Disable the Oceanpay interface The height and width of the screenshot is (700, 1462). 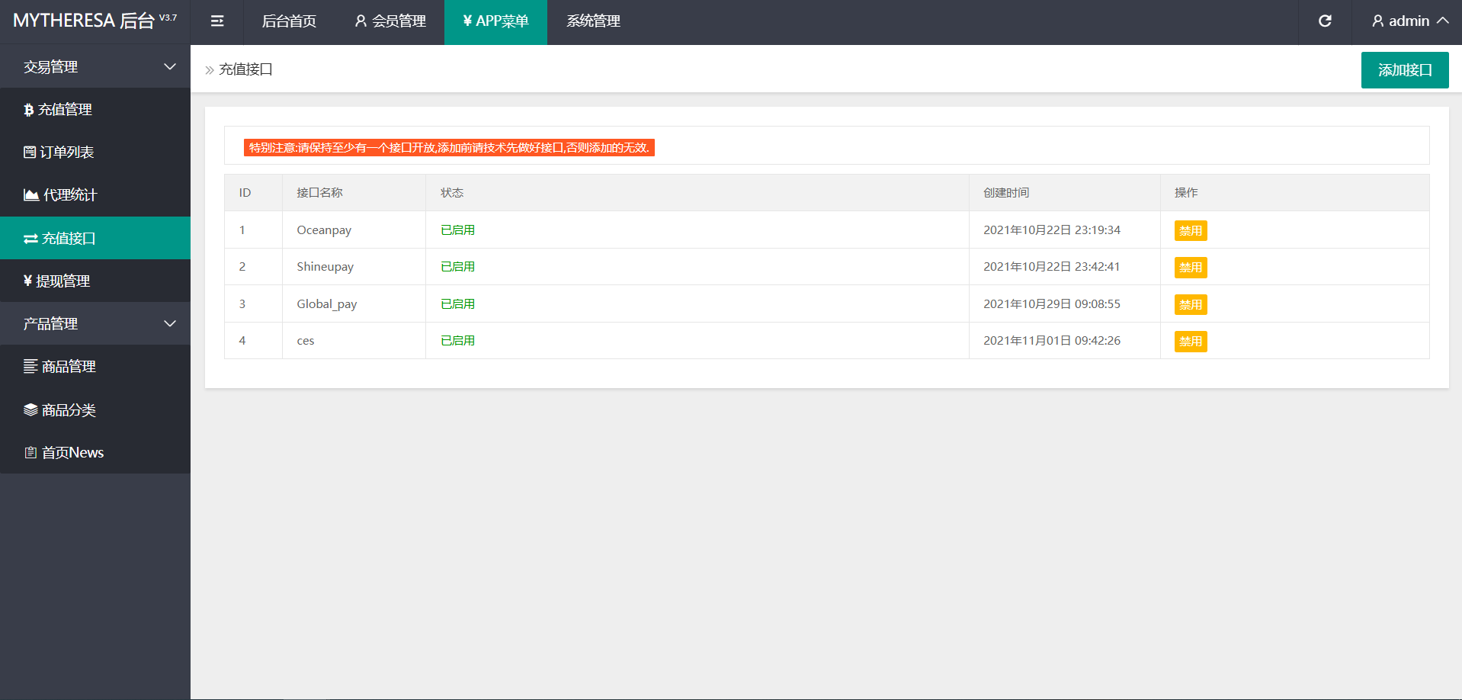pos(1190,231)
